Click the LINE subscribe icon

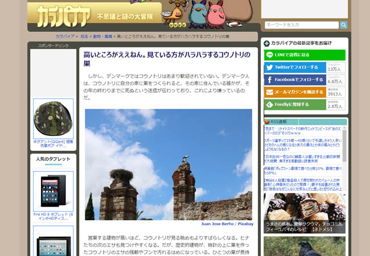269,55
